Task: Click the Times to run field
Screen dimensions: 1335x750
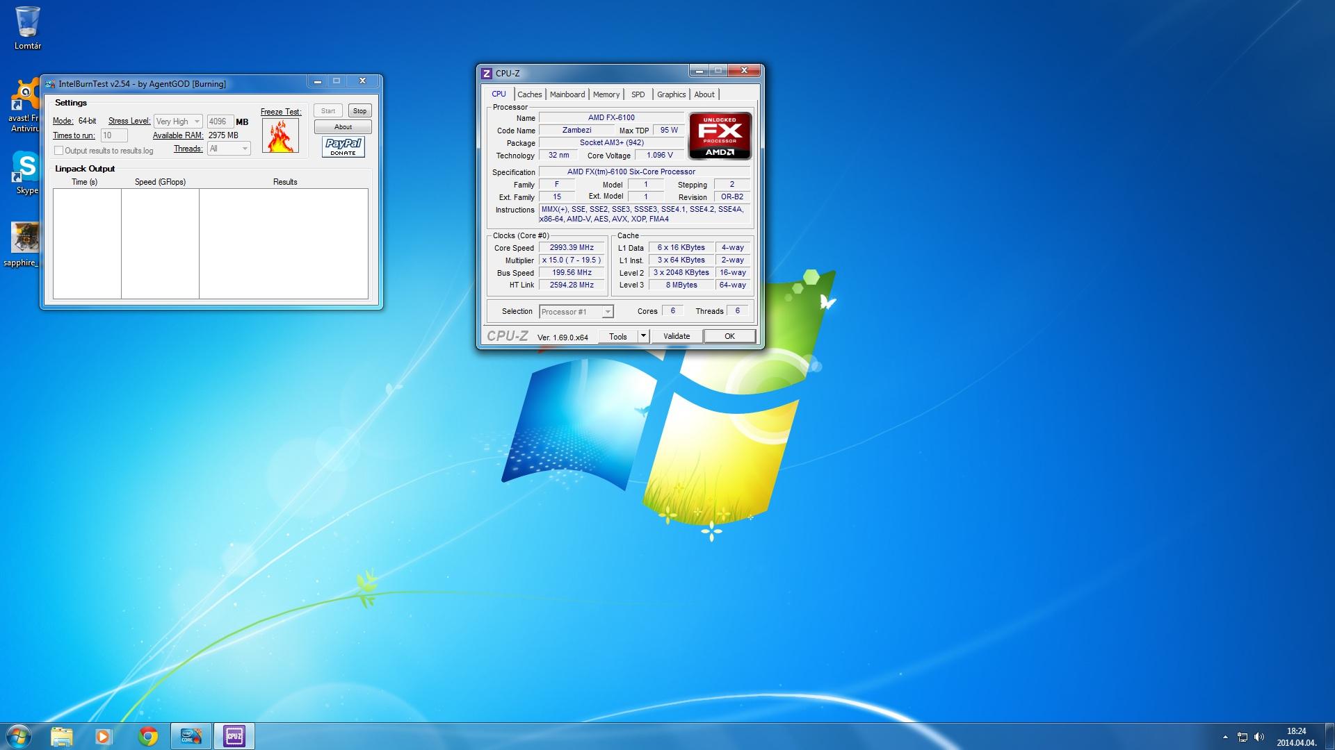Action: click(114, 135)
